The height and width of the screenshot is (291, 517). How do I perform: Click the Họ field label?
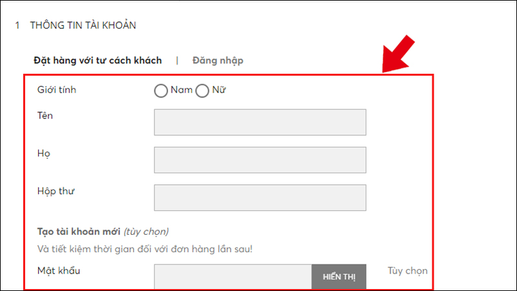point(43,153)
